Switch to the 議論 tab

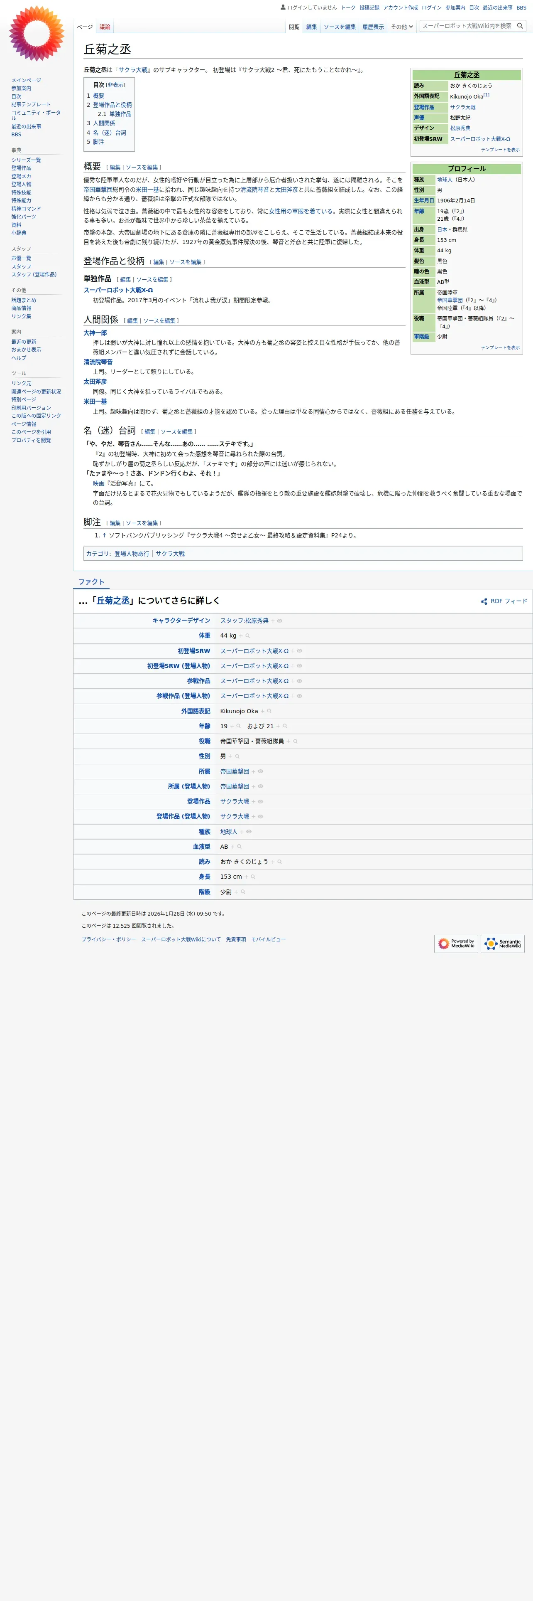[x=105, y=27]
